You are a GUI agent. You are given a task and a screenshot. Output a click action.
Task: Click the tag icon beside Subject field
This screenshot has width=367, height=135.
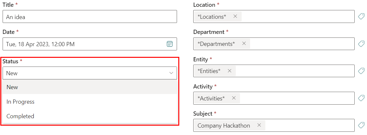point(361,125)
